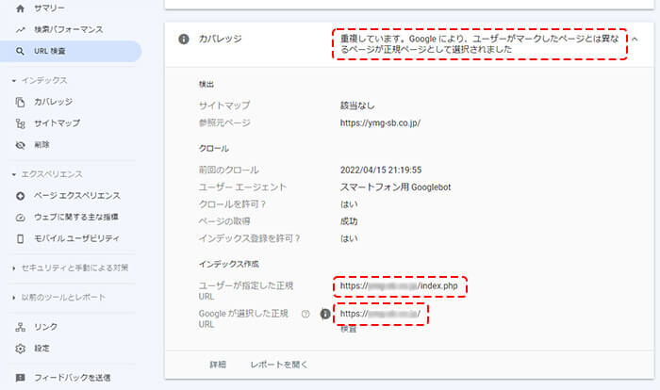Click the user-declared canonical URL ending index.php
Image resolution: width=660 pixels, height=390 pixels.
tap(399, 286)
